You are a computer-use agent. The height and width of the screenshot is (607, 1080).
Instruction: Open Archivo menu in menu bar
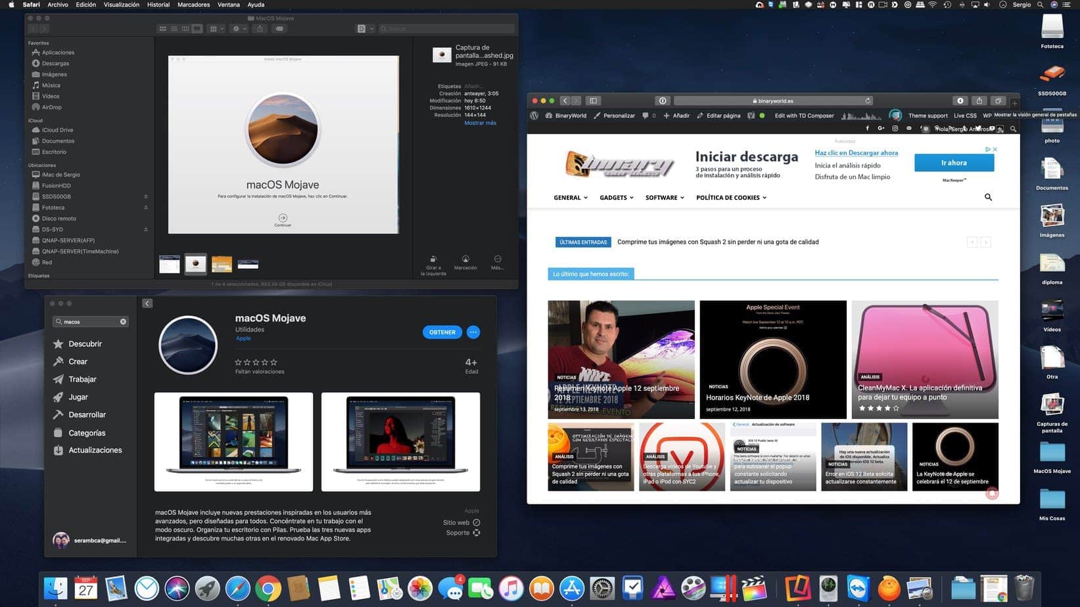click(x=58, y=5)
